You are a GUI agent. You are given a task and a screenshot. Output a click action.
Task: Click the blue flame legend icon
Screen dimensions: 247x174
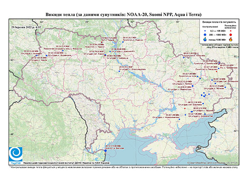point(205,39)
